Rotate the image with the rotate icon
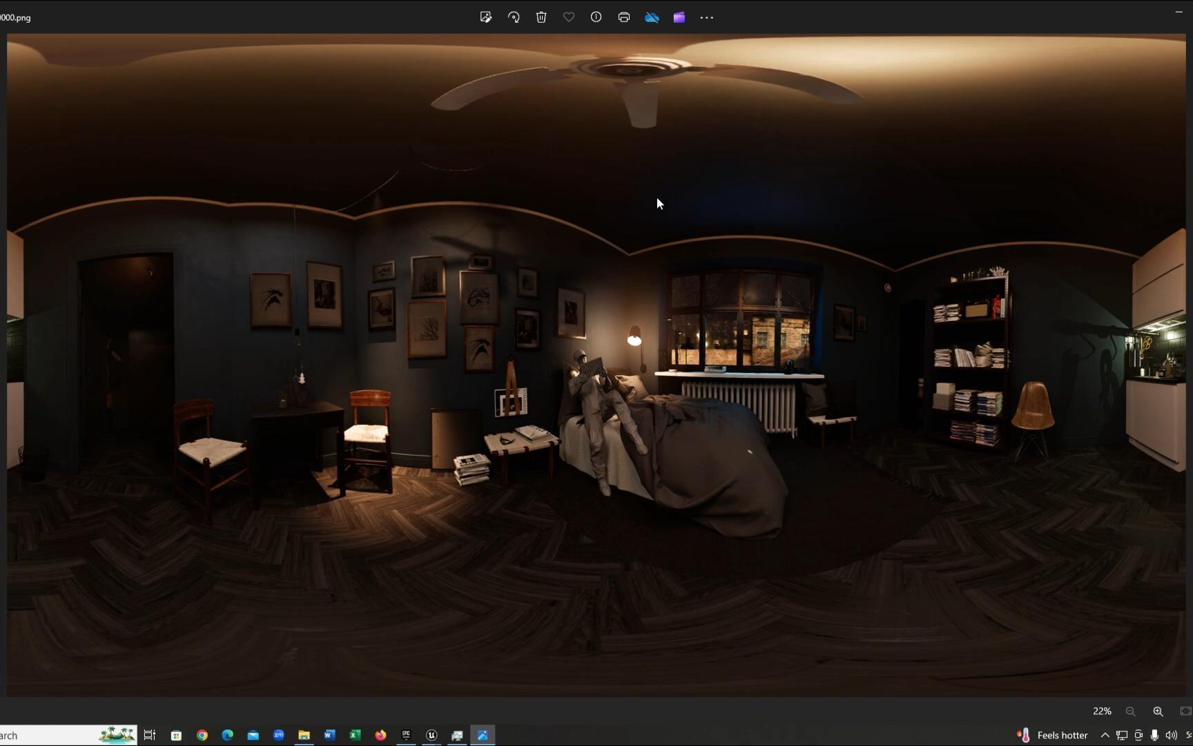Screen dimensions: 1193x746 (x=514, y=17)
